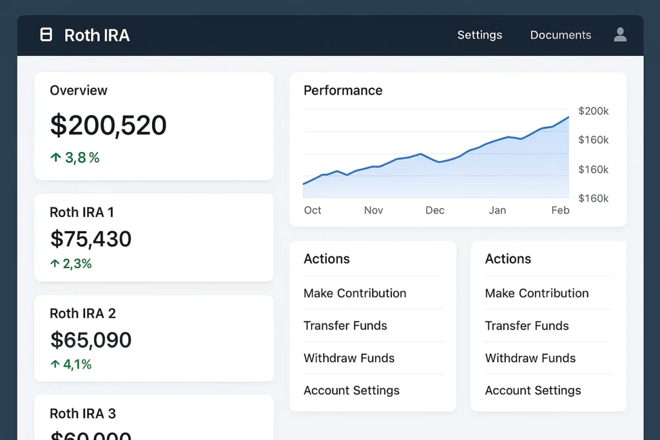Screen dimensions: 660x440
Task: Click the Oct label on the performance chart
Action: (313, 210)
